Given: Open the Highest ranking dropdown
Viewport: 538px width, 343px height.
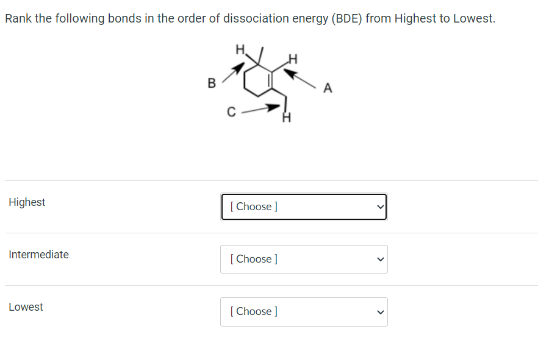Looking at the screenshot, I should pyautogui.click(x=303, y=207).
